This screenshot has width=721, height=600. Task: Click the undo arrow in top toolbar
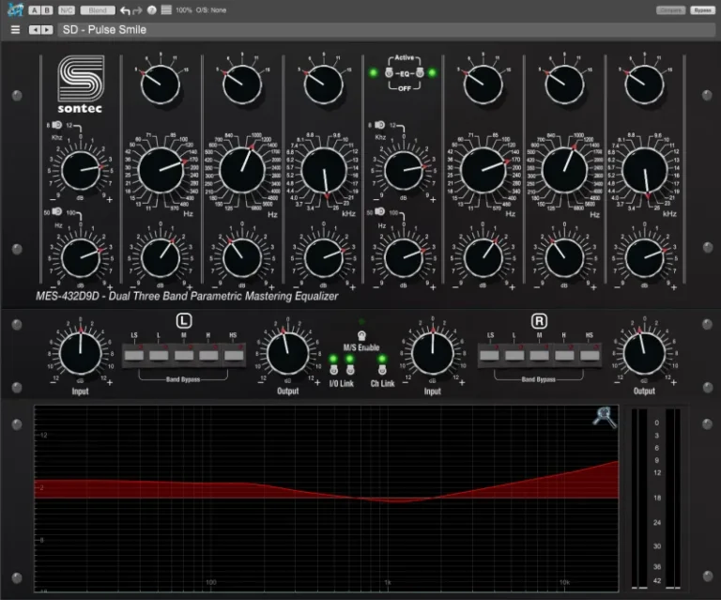click(125, 10)
